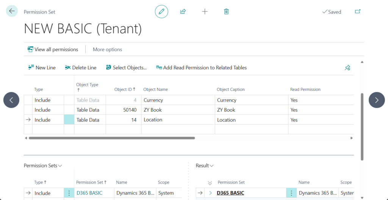Go to the next record arrow
The width and height of the screenshot is (388, 200).
click(x=377, y=100)
